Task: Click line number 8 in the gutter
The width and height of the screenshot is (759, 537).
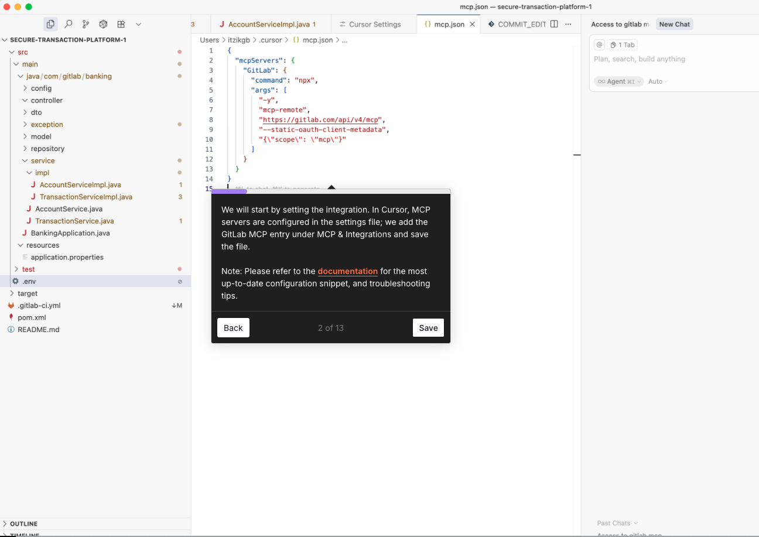Action: pos(211,119)
